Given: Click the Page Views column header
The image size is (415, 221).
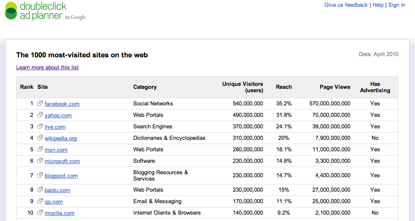Looking at the screenshot, I should [x=335, y=87].
